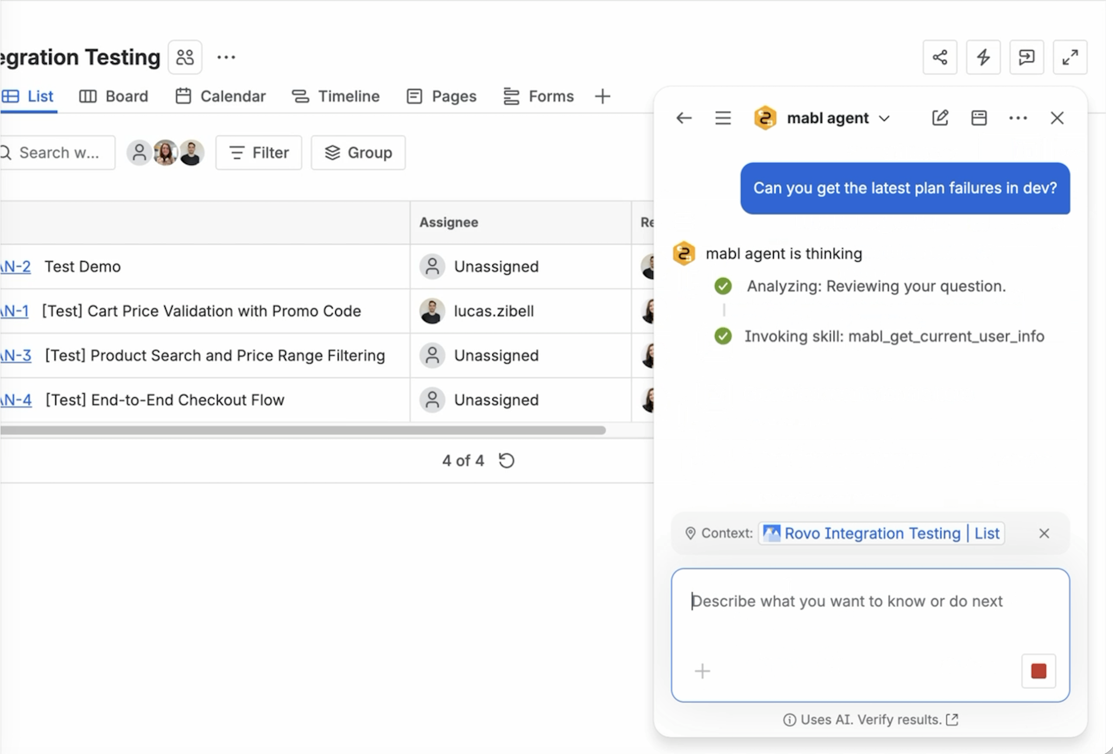
Task: Open the issue link ending in N-4
Action: coord(16,400)
